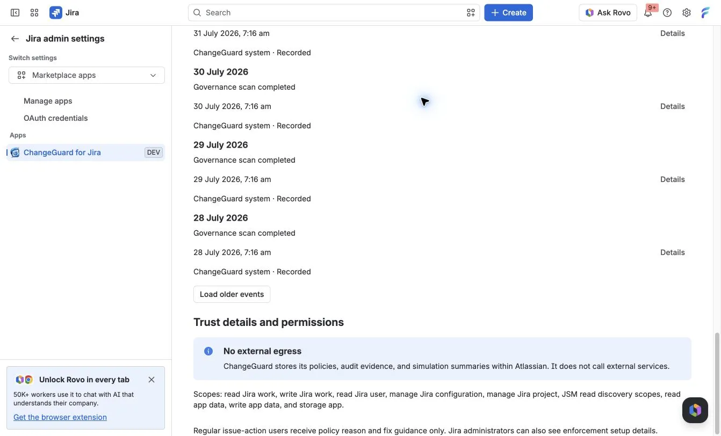Viewport: 721px width, 436px height.
Task: Open Details for 31 July 2026 event
Action: pyautogui.click(x=672, y=33)
